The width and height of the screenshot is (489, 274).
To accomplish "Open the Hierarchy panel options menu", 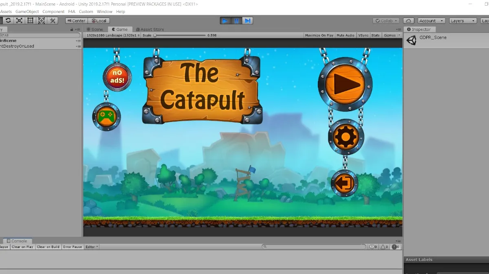I will pyautogui.click(x=78, y=29).
